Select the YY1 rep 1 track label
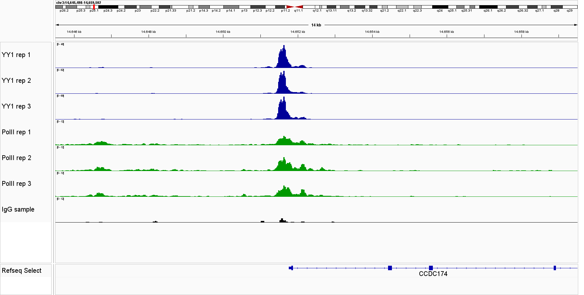 click(16, 55)
